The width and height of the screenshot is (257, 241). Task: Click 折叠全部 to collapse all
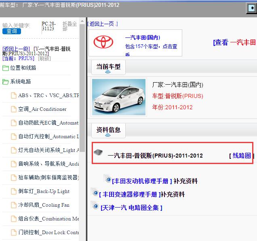[70, 26]
